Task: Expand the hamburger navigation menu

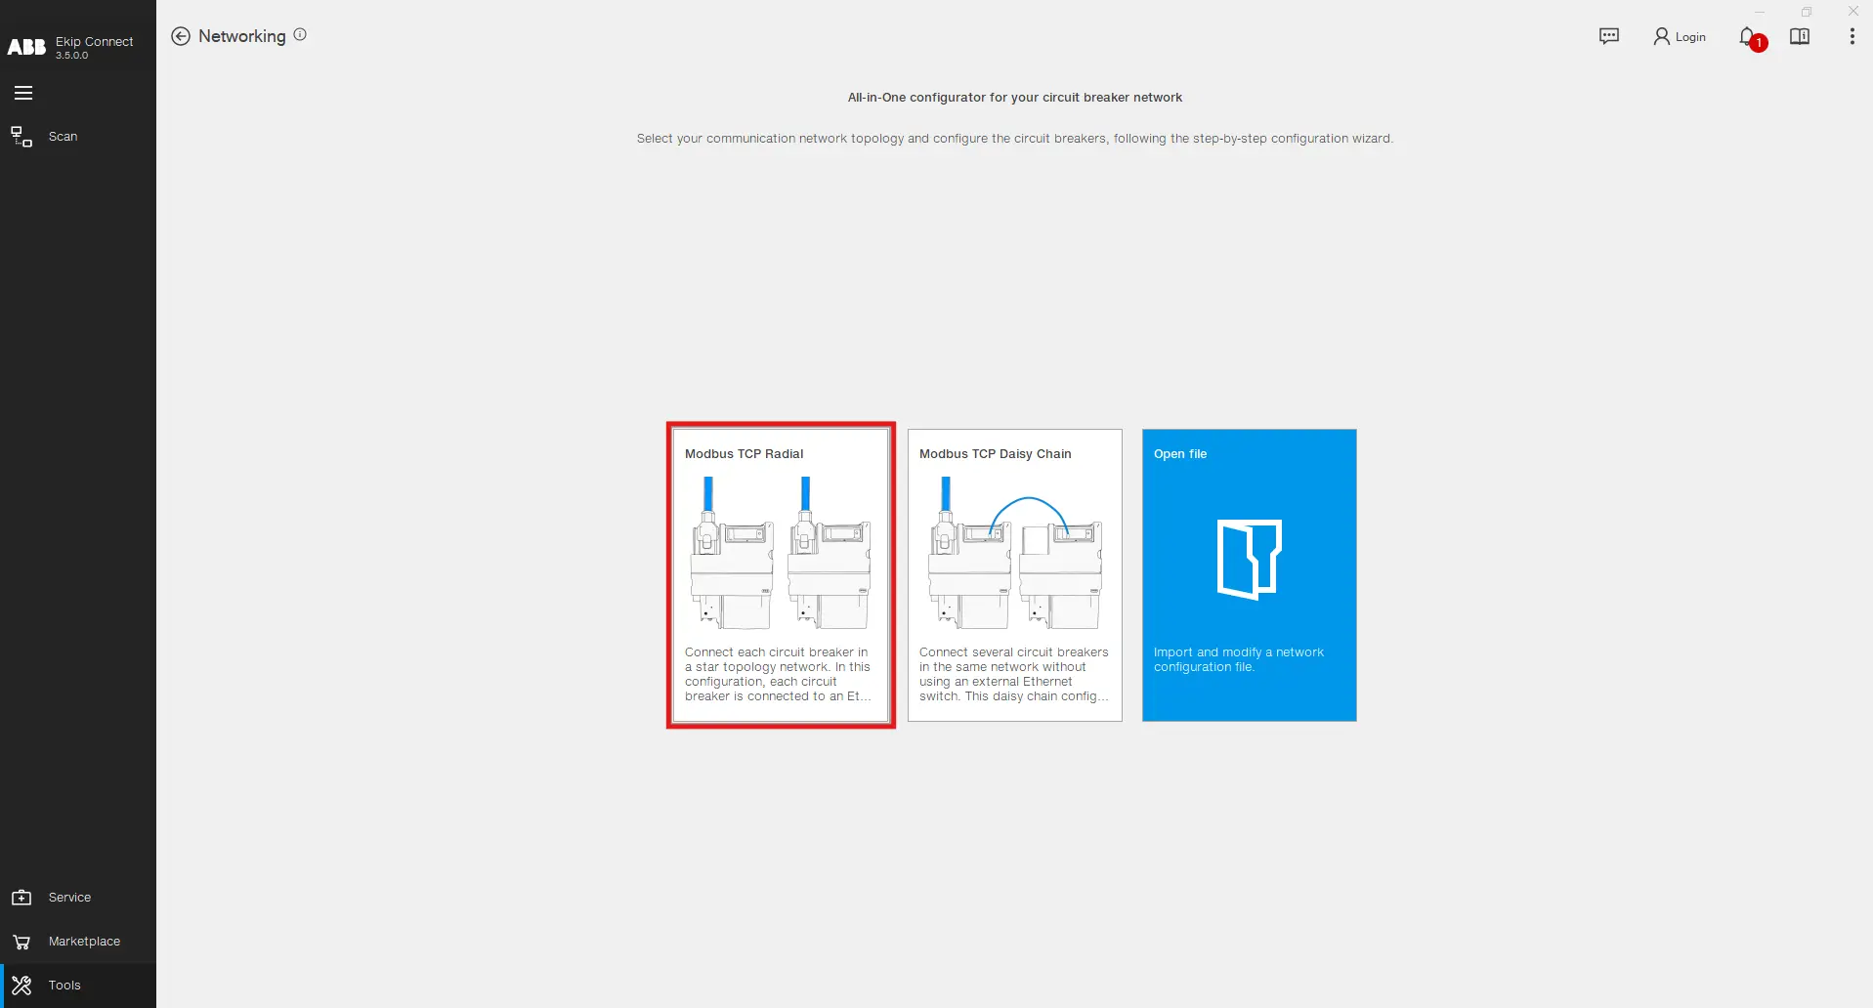Action: 22,92
